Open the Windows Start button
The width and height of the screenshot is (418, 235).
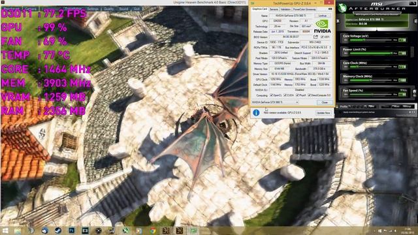coord(5,230)
